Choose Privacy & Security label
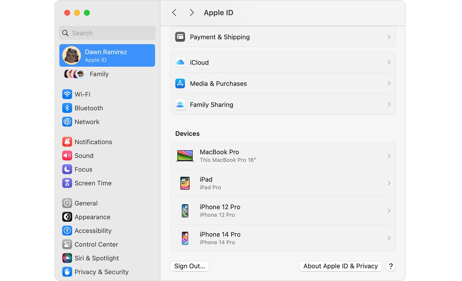This screenshot has width=462, height=281. tap(102, 272)
